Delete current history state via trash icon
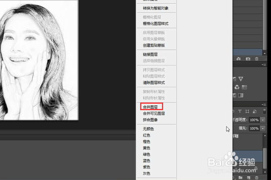Screen dimensions: 271x180 (x=256, y=59)
